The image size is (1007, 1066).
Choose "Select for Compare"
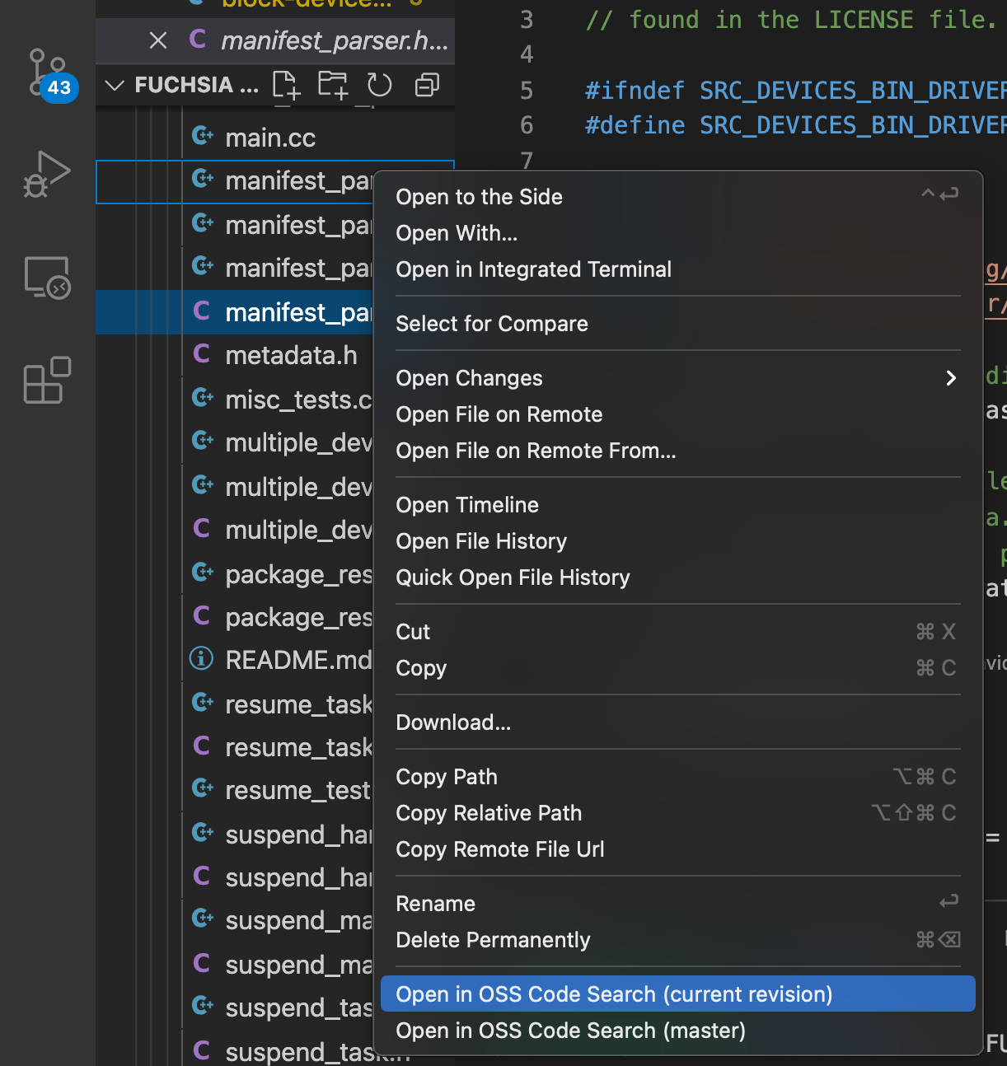click(x=492, y=323)
